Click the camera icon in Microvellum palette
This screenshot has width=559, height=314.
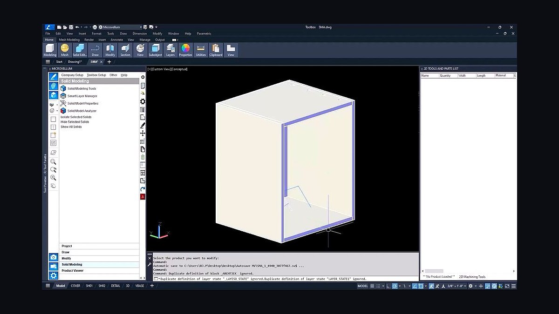[54, 257]
